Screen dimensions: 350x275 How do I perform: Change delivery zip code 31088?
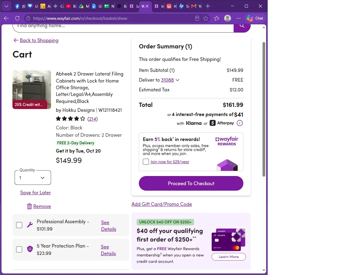(x=167, y=80)
